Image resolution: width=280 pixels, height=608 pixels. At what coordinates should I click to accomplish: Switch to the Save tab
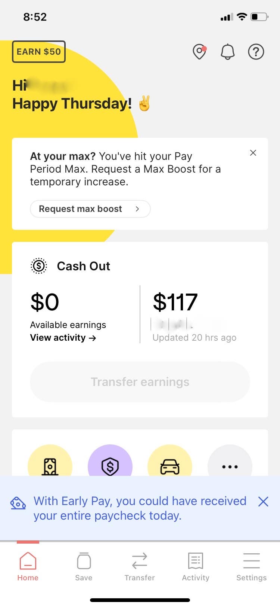(x=84, y=566)
